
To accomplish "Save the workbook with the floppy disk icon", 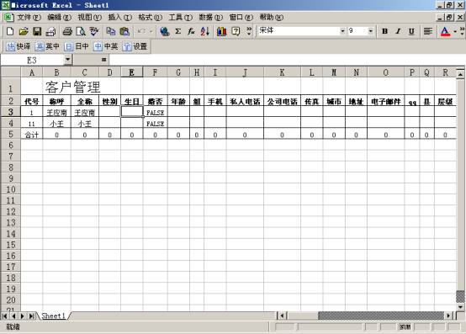I will coord(37,31).
